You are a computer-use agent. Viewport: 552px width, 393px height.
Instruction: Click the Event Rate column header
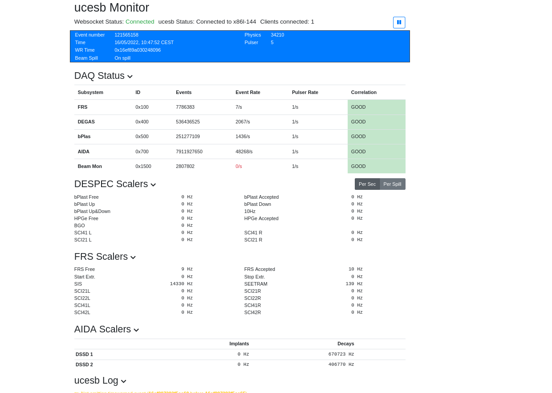click(x=248, y=92)
